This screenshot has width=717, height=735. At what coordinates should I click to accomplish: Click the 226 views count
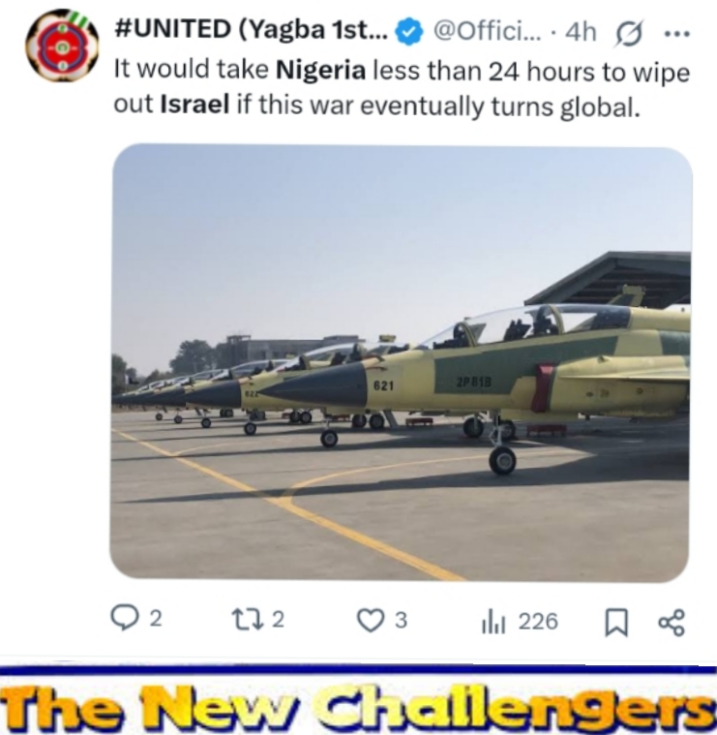[x=538, y=622]
